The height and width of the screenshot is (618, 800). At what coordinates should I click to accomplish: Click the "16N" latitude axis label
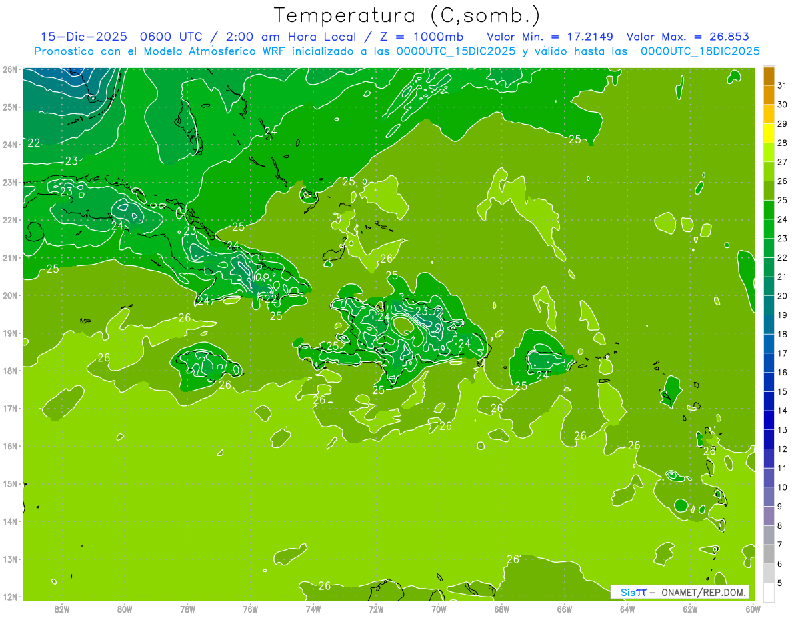(10, 446)
